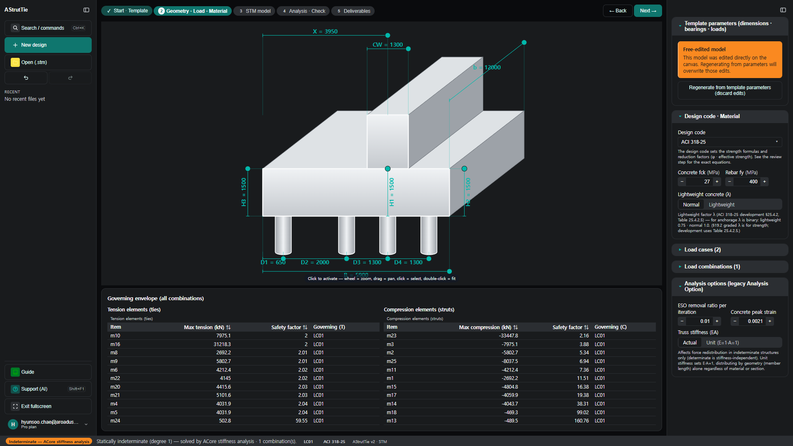Go to Start · Template step
Screen dimensions: 793x446
pyautogui.click(x=127, y=11)
